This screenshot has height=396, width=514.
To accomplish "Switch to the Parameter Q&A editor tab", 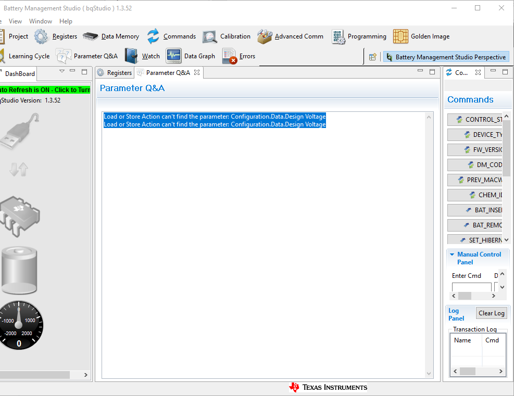I will coord(168,73).
